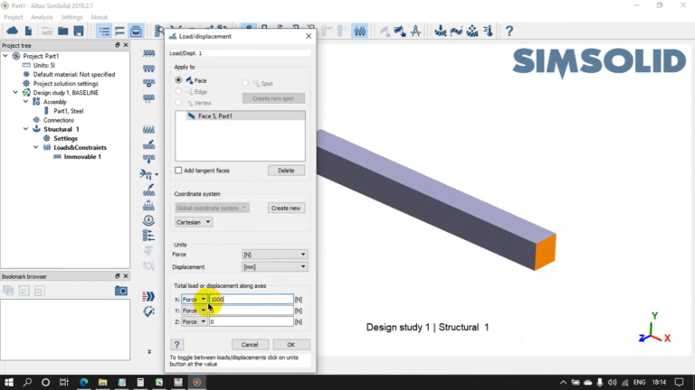
Task: Click the Create new coordinate system button
Action: click(x=286, y=208)
